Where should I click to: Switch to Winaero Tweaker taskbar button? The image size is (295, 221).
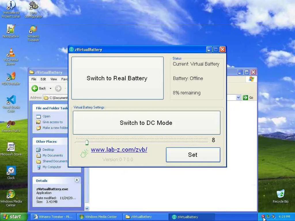[x=53, y=217]
